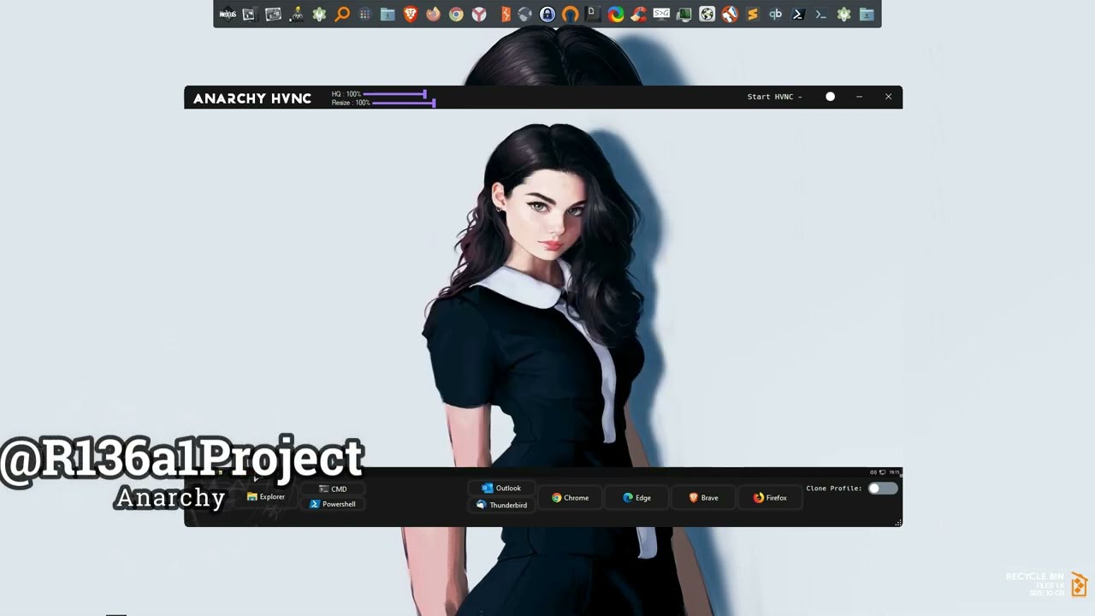Enable the Clone Profile toggle

883,489
